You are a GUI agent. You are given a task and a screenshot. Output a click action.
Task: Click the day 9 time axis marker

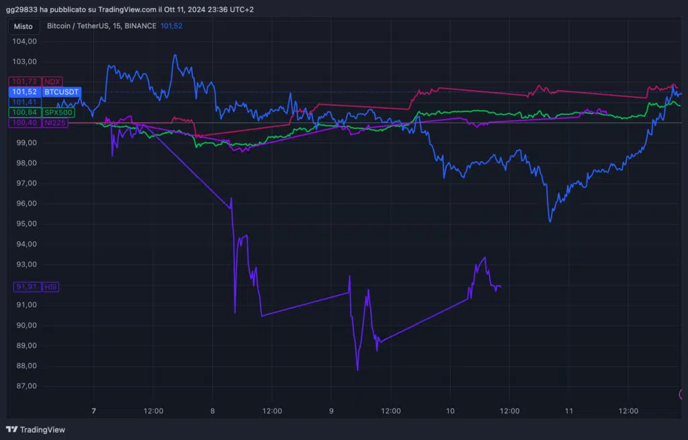[x=331, y=410]
